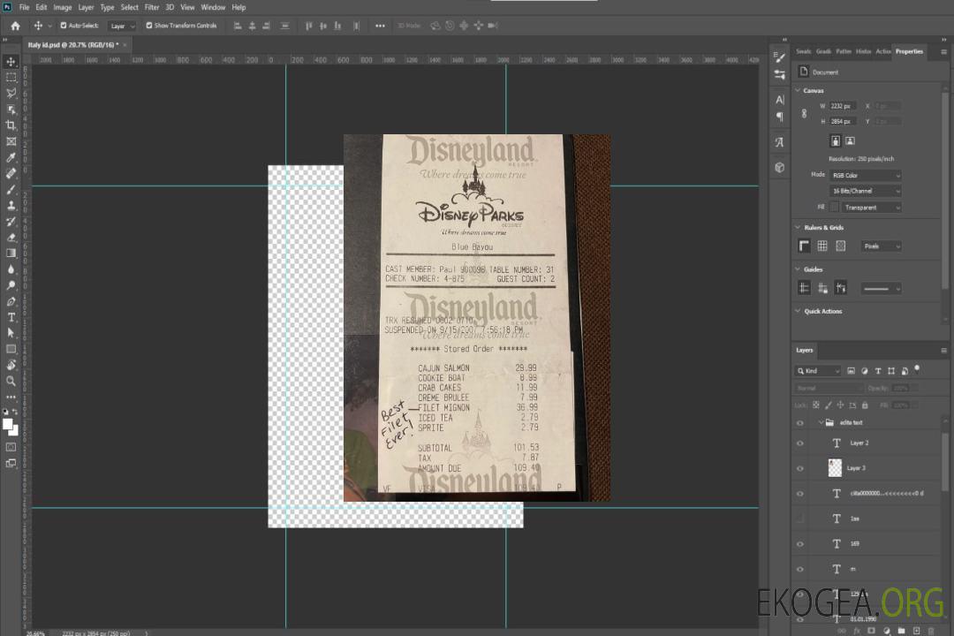Open the Transparent fill dropdown
The image size is (954, 636).
click(872, 208)
